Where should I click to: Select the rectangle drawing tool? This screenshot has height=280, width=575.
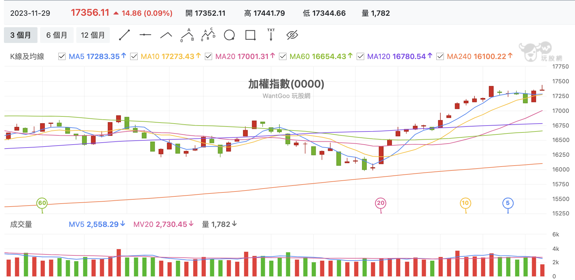point(250,35)
